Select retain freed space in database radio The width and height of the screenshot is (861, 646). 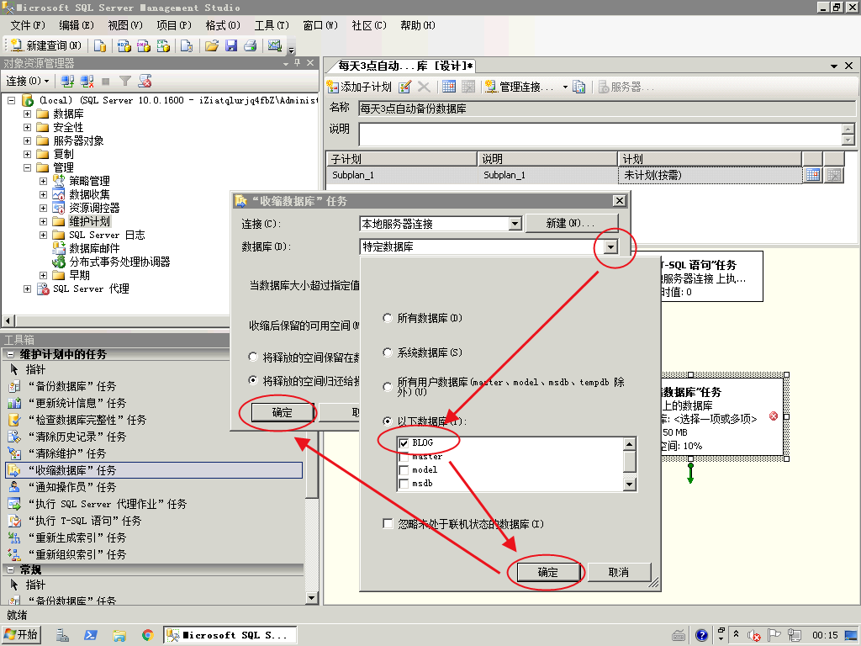pos(253,357)
